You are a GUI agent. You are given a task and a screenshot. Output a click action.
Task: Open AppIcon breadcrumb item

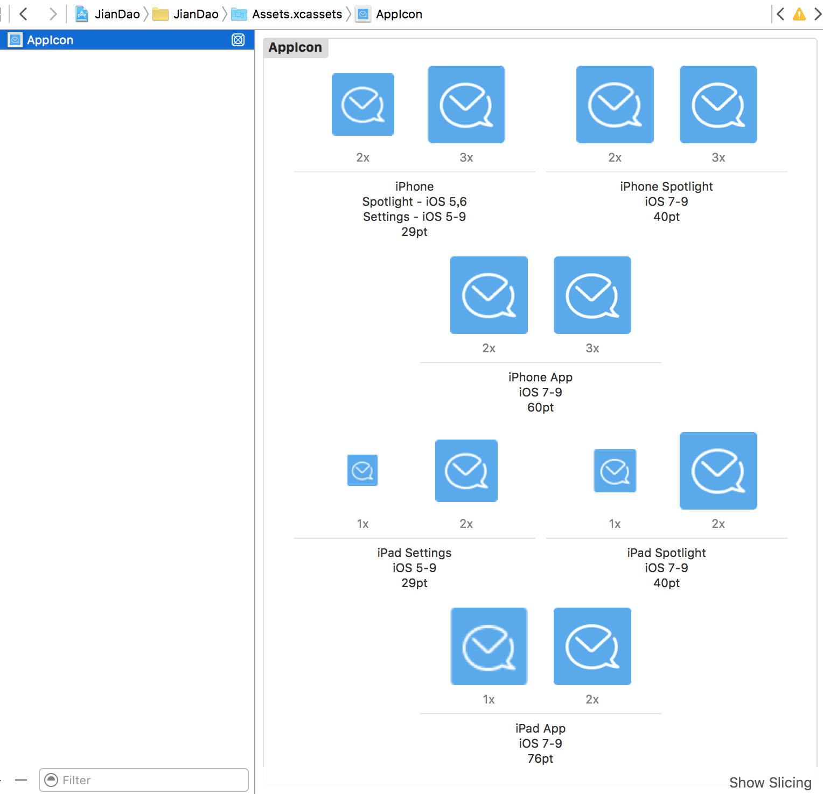pyautogui.click(x=389, y=14)
